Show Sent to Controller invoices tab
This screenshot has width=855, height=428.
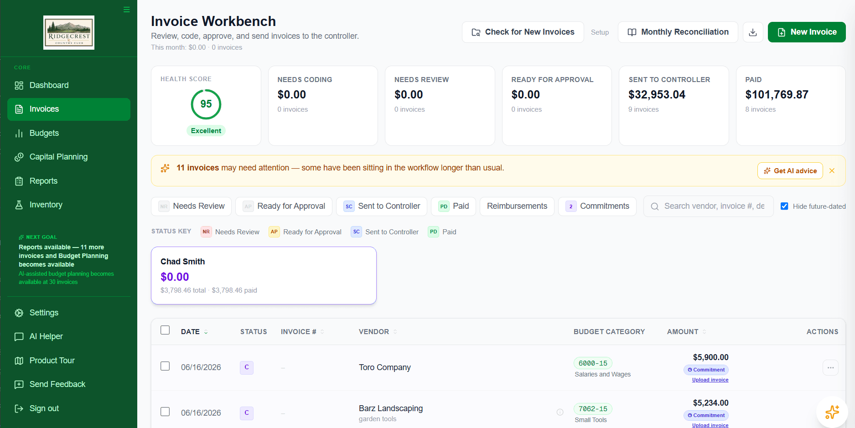(x=382, y=206)
